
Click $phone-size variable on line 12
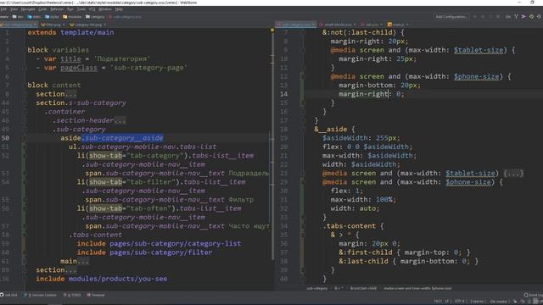[x=476, y=76]
